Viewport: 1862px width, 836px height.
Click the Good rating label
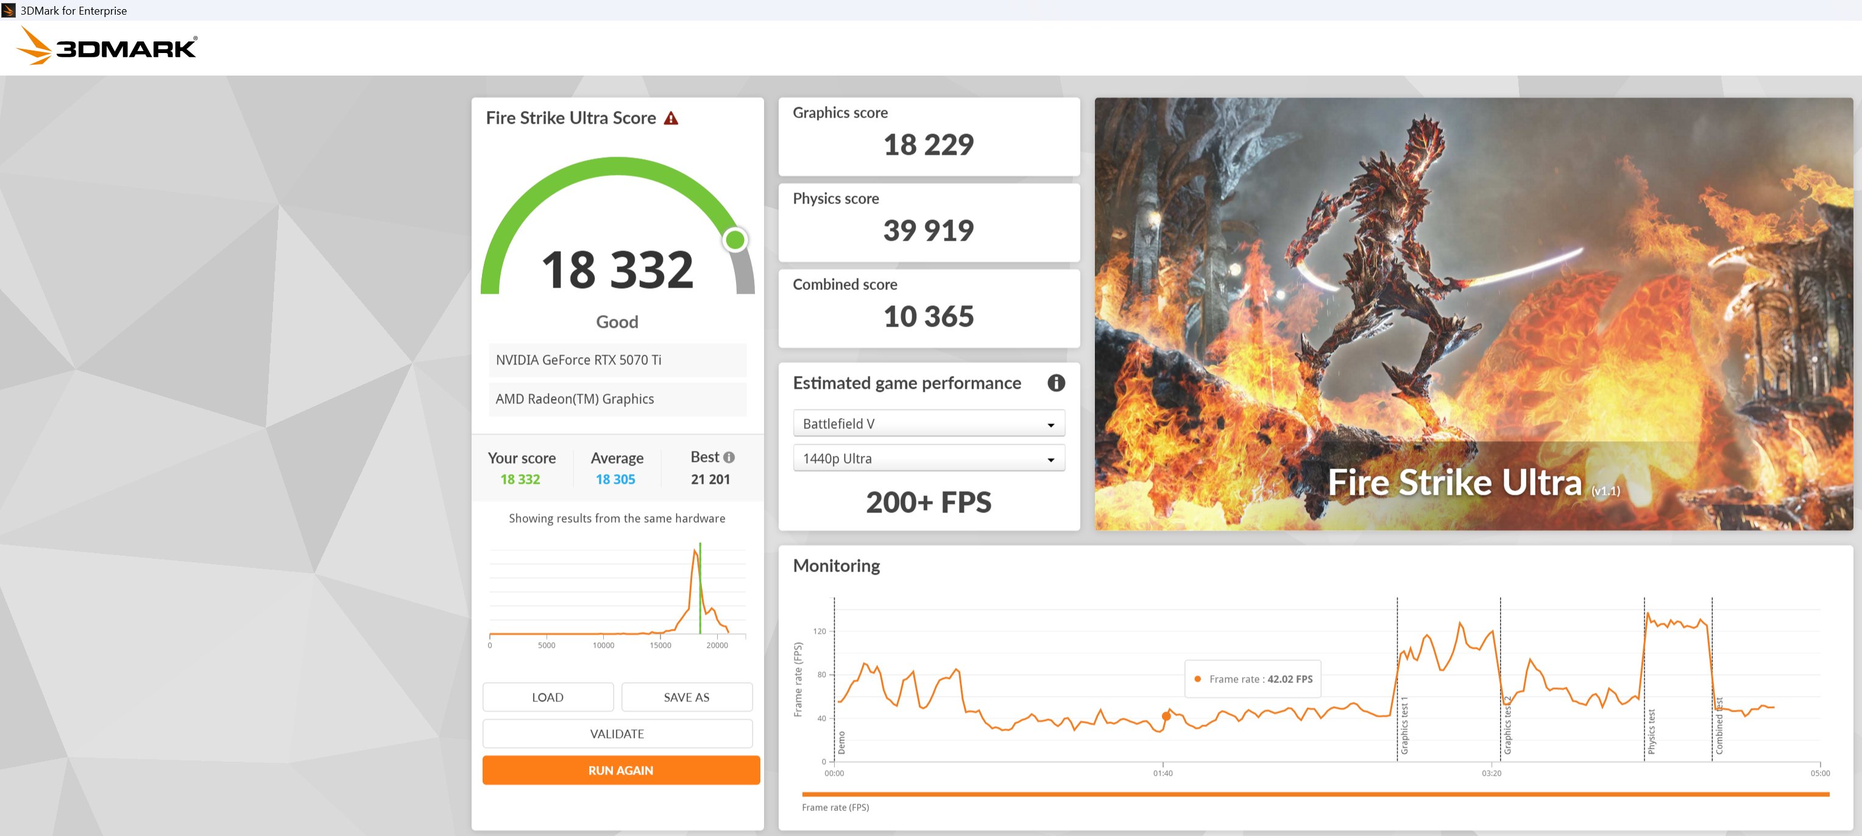[617, 322]
